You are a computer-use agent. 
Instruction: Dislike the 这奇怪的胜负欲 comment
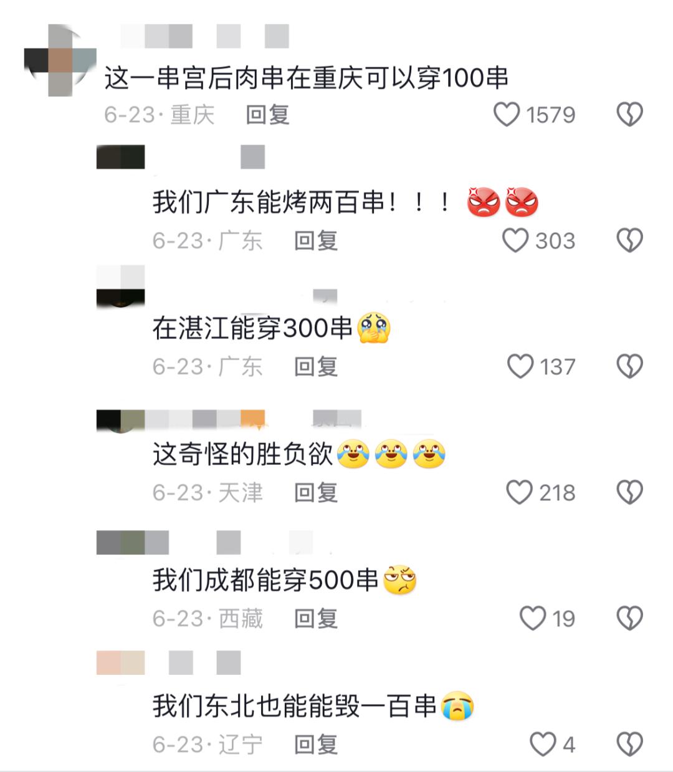click(x=629, y=493)
